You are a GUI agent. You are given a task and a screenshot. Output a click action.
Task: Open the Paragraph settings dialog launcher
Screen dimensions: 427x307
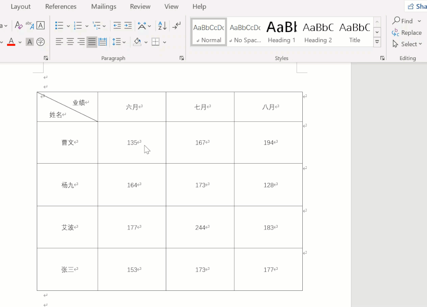182,58
